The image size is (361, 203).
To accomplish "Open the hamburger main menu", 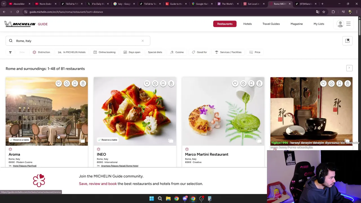I will [348, 24].
